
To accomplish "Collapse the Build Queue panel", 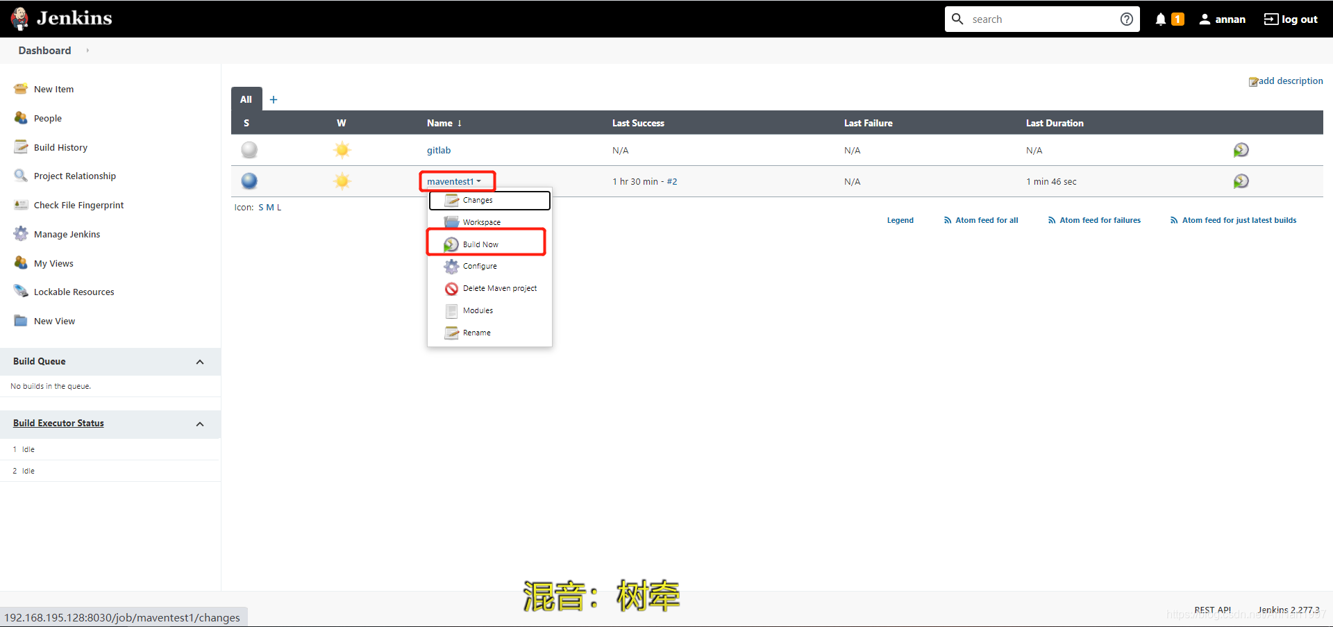I will point(200,362).
